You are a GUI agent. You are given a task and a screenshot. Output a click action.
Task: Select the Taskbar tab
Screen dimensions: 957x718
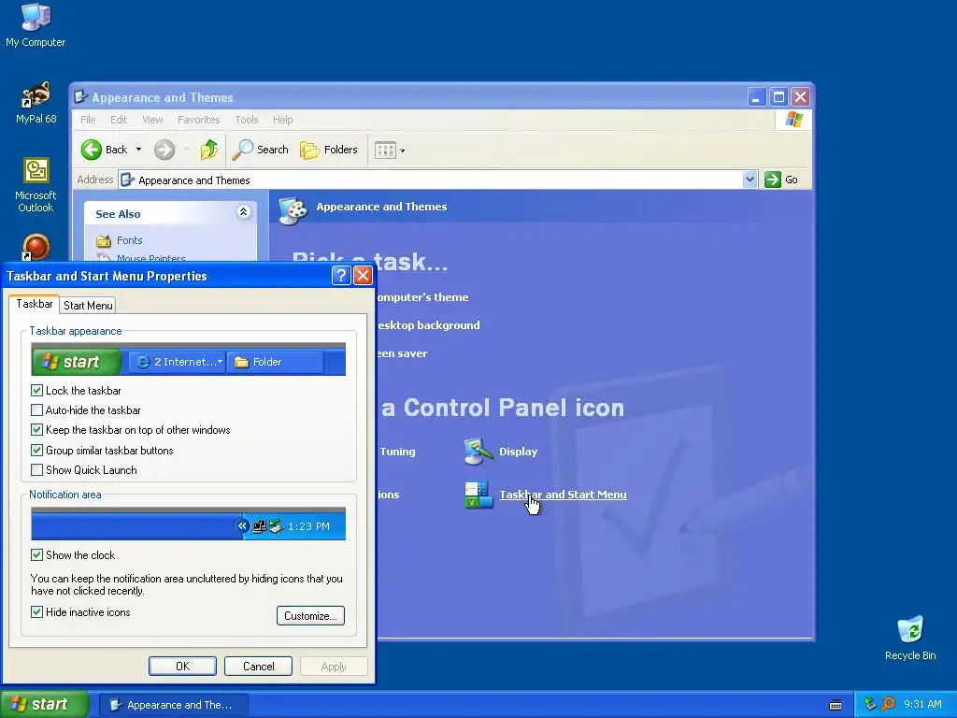click(x=35, y=304)
